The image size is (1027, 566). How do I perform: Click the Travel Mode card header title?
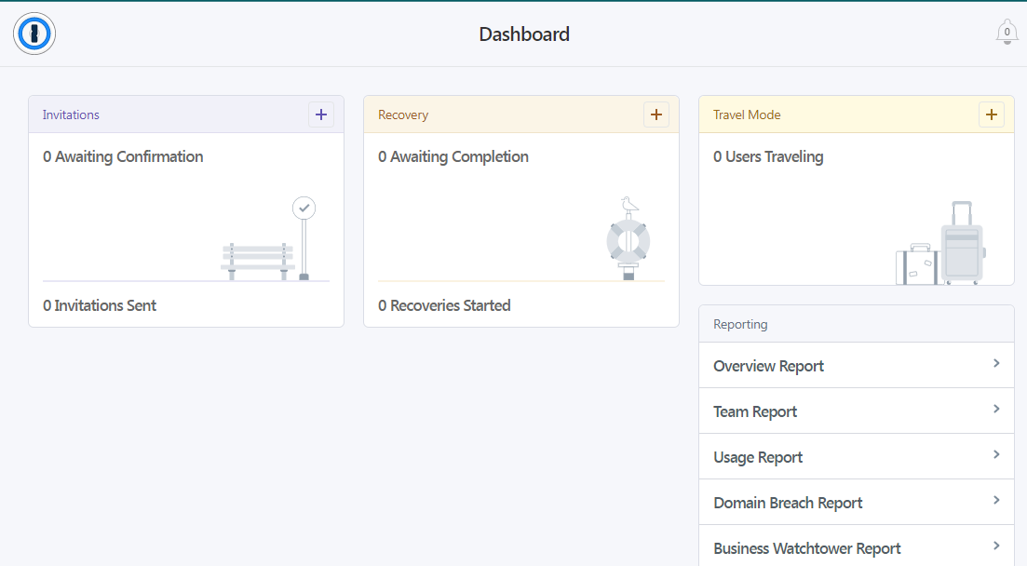[747, 115]
